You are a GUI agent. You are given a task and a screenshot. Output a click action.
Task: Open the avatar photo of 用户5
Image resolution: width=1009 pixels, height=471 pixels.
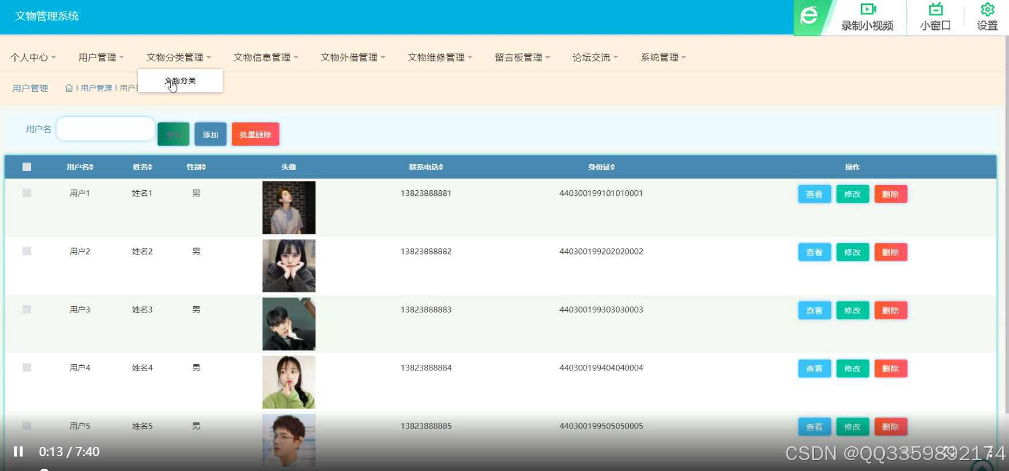289,441
